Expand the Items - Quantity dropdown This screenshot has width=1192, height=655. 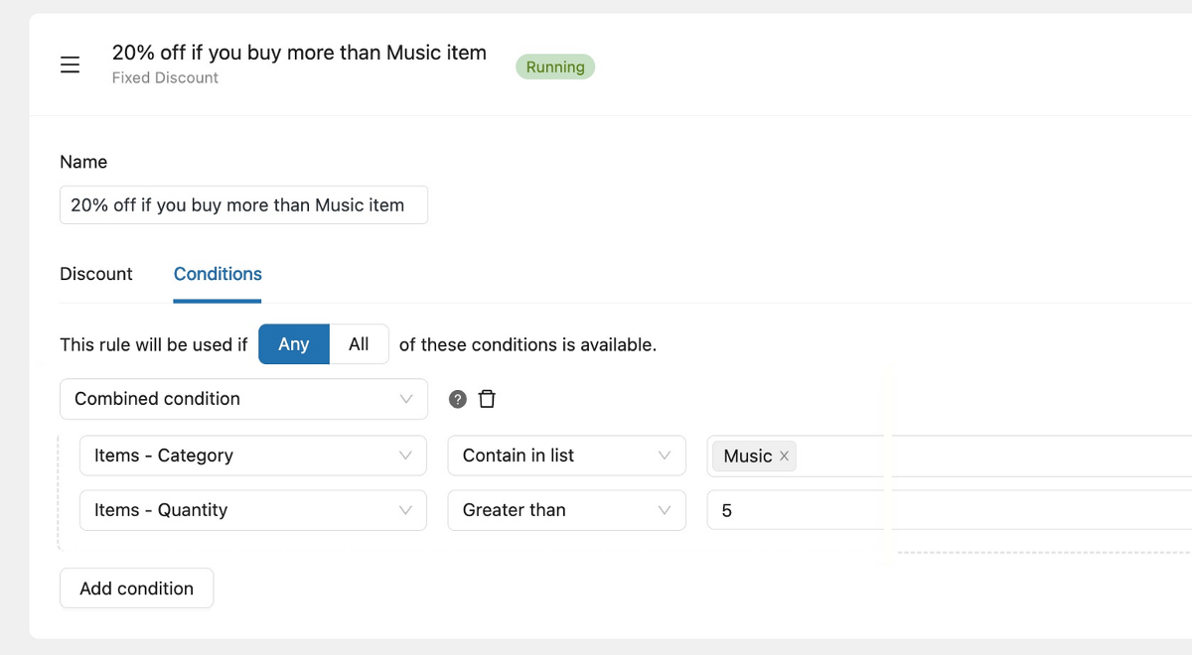252,510
